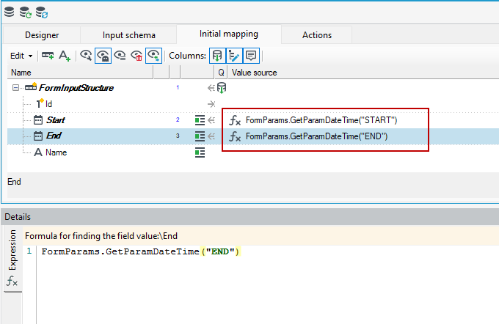Click the eye with wrench view icon
The height and width of the screenshot is (324, 499).
point(86,56)
